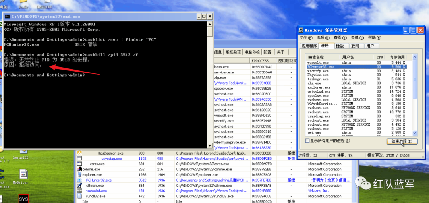Open the 查看 menu in Task Manager
The image size is (429, 203).
(340, 37)
